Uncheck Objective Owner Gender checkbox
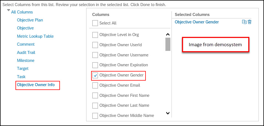The width and height of the screenshot is (264, 126). click(x=95, y=76)
